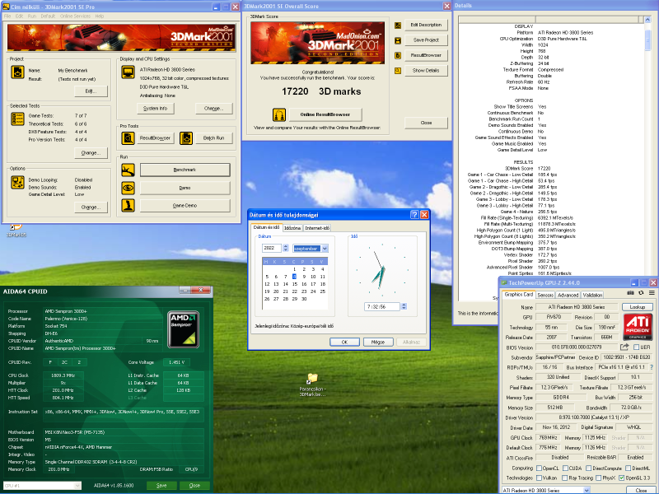This screenshot has height=494, width=659.
Task: Click the Display and CPU Settings monitor icon
Action: 128,72
